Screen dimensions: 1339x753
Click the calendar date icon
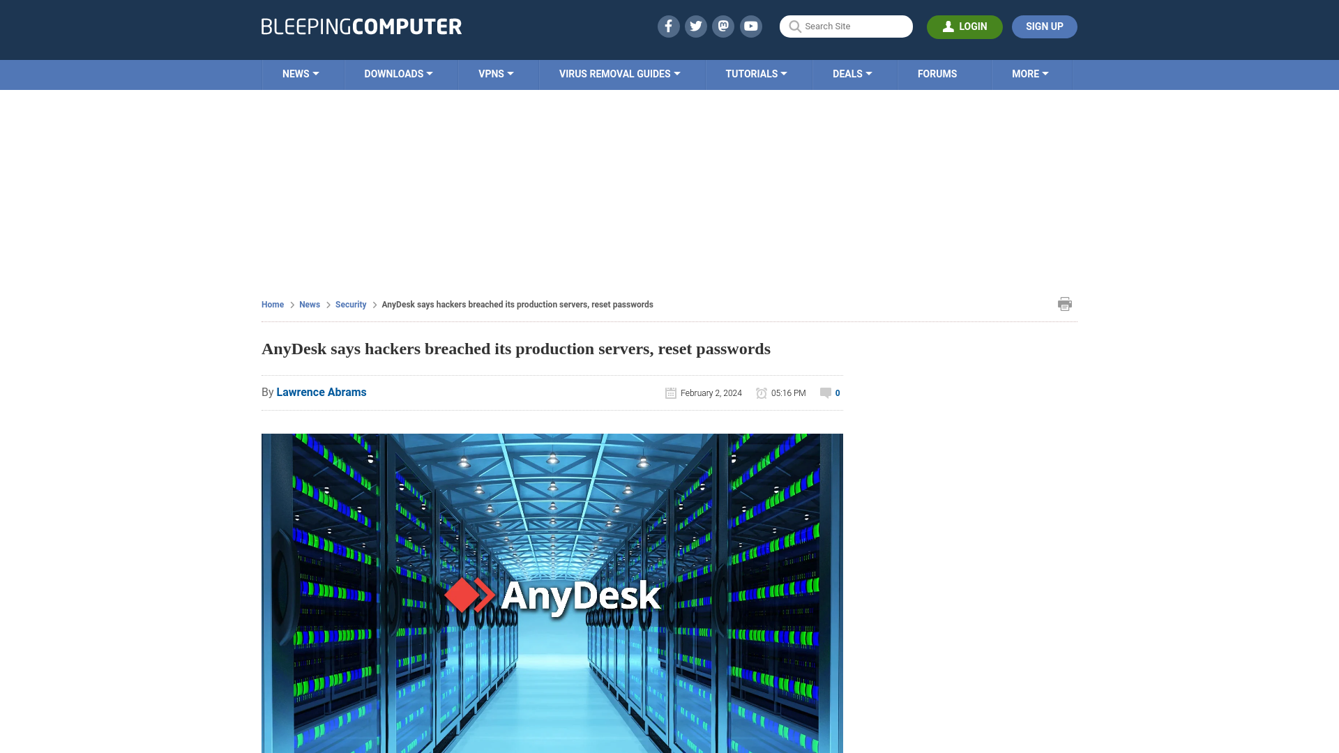(670, 393)
